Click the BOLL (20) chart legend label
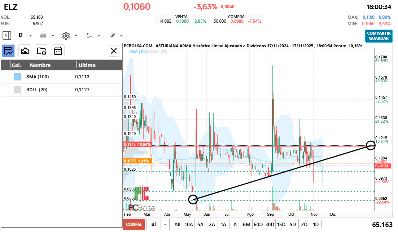Viewport: 398px width, 232px height. click(x=158, y=52)
